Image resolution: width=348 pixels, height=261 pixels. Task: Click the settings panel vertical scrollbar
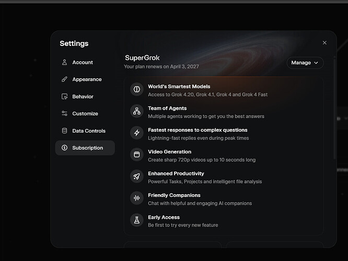click(334, 108)
